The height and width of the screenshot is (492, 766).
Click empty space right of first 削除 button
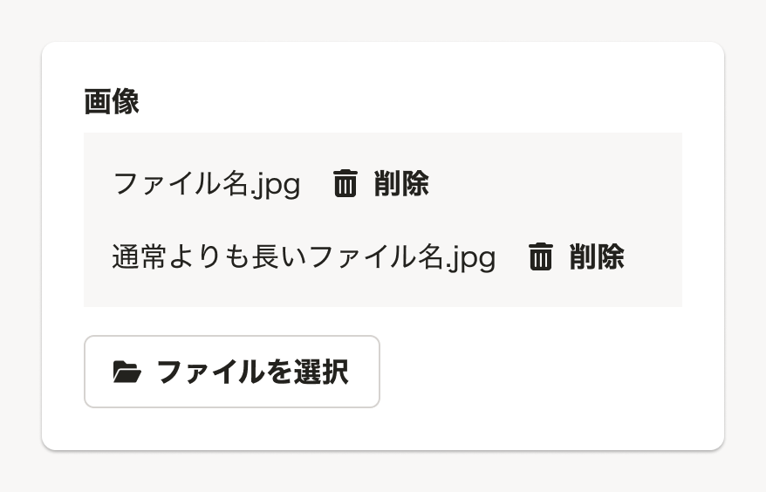(558, 184)
